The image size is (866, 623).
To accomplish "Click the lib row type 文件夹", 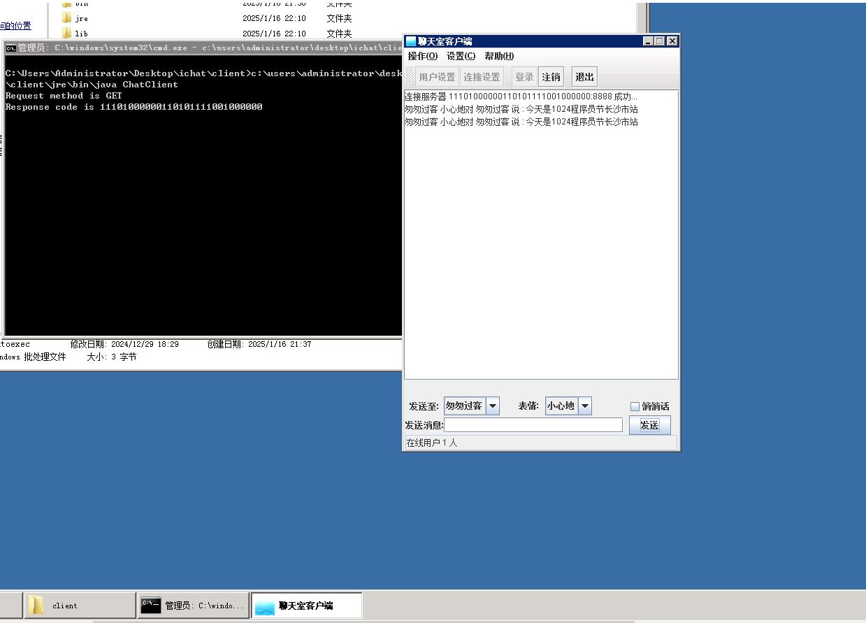I will [x=339, y=34].
